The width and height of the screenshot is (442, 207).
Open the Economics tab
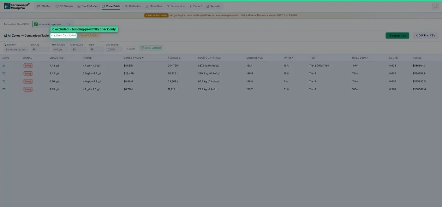point(176,6)
